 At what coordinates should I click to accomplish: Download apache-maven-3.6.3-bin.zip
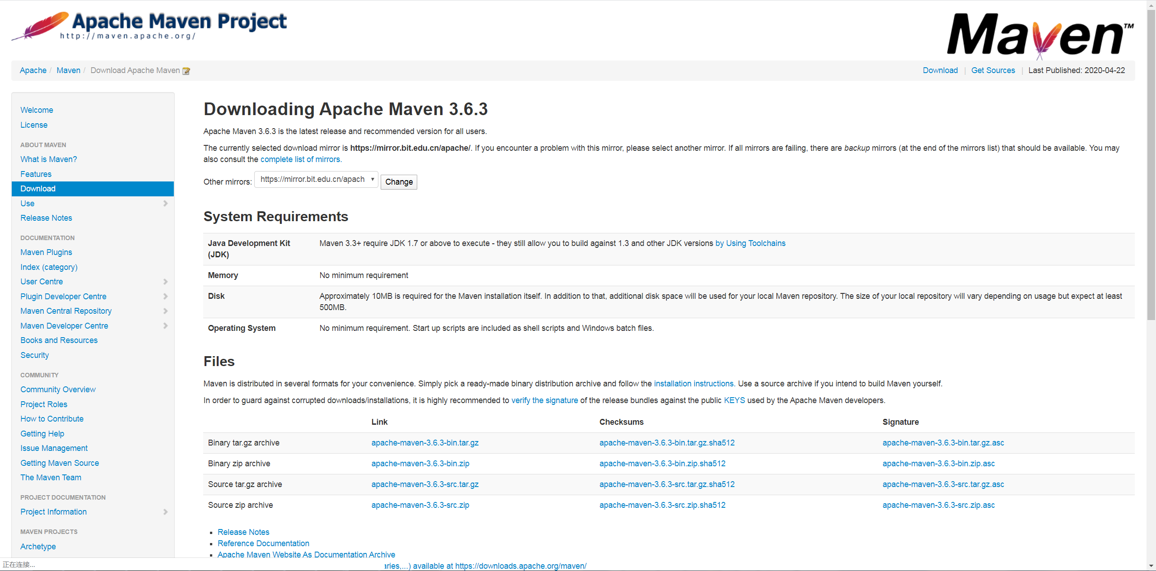coord(420,464)
